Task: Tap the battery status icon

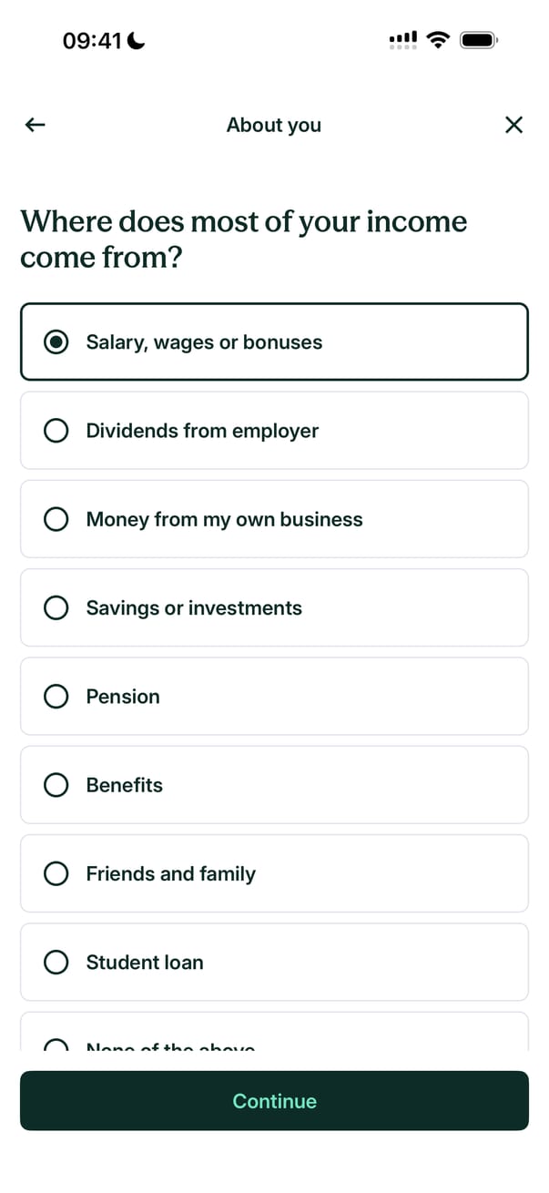Action: pos(478,40)
